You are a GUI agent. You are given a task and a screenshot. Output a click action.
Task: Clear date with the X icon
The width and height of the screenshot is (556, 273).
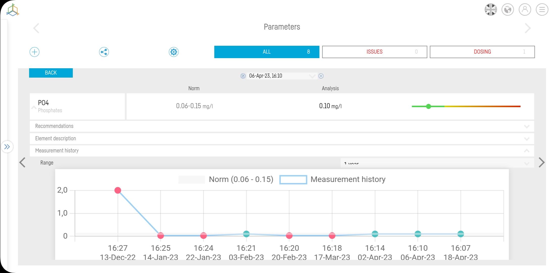click(x=321, y=76)
